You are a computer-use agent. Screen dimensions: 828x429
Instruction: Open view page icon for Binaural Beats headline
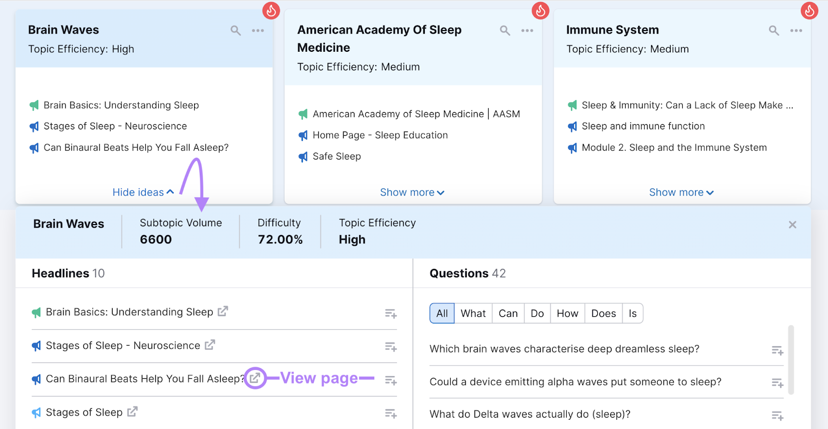pyautogui.click(x=255, y=378)
